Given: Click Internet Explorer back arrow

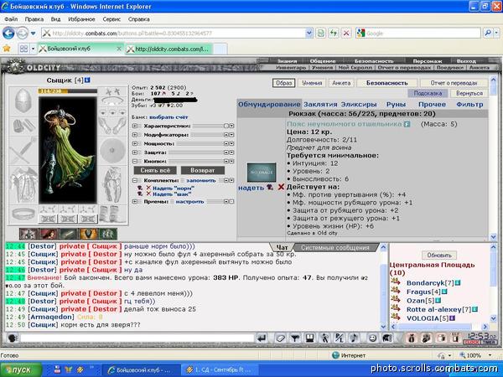Looking at the screenshot, I should click(x=8, y=33).
